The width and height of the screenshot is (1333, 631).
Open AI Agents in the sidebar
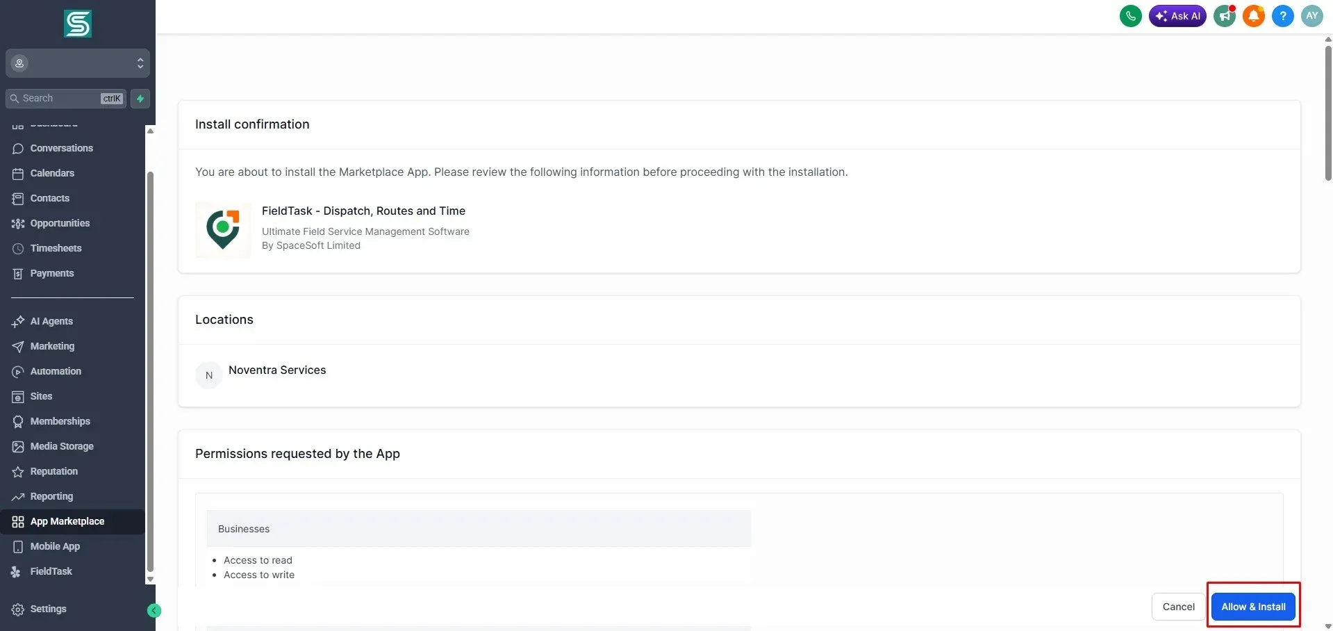point(72,322)
